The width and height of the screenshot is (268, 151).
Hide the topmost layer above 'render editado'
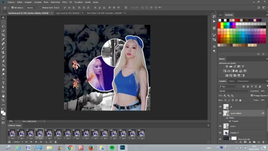220,106
